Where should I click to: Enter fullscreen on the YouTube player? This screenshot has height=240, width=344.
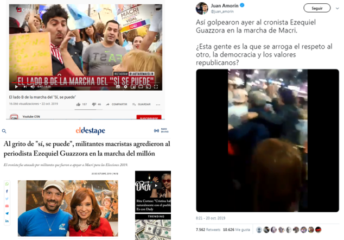pos(156,87)
